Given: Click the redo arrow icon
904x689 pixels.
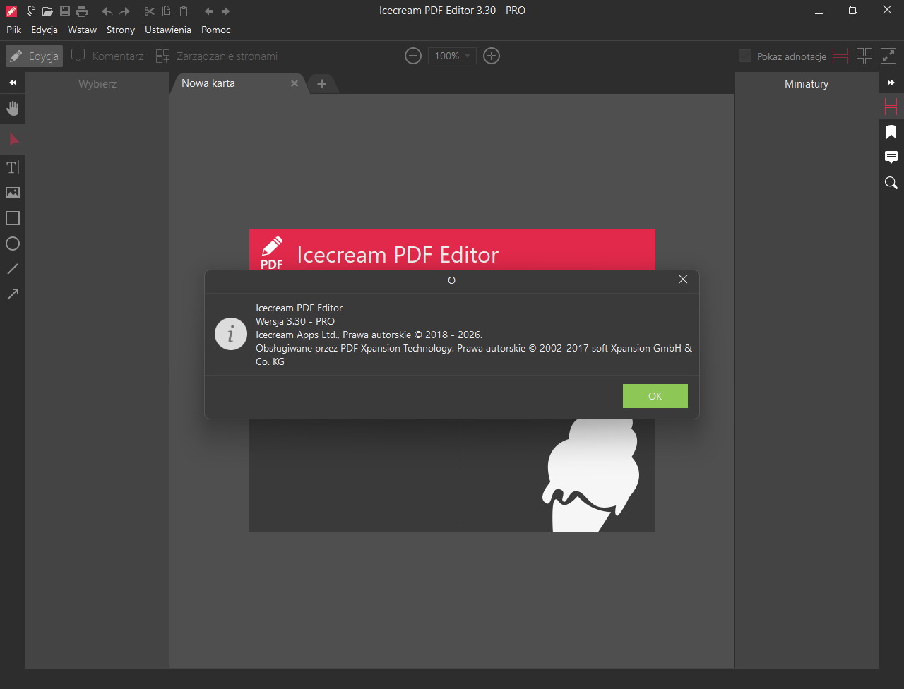Looking at the screenshot, I should 124,11.
